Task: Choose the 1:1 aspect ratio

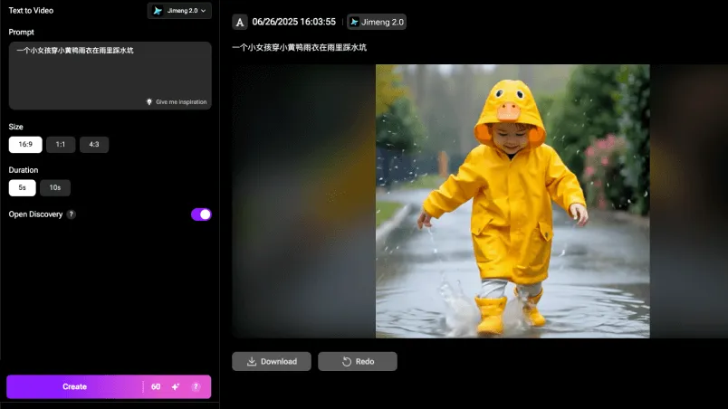Action: (61, 145)
